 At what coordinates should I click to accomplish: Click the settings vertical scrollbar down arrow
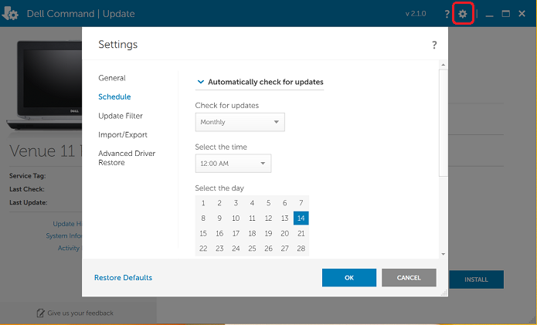[443, 254]
